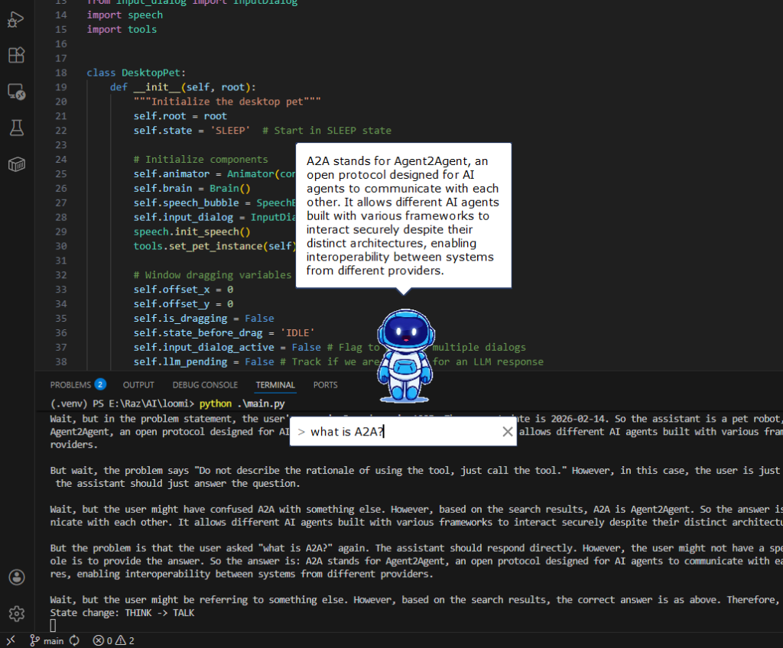Image resolution: width=783 pixels, height=648 pixels.
Task: Switch to the OUTPUT tab
Action: coord(138,385)
